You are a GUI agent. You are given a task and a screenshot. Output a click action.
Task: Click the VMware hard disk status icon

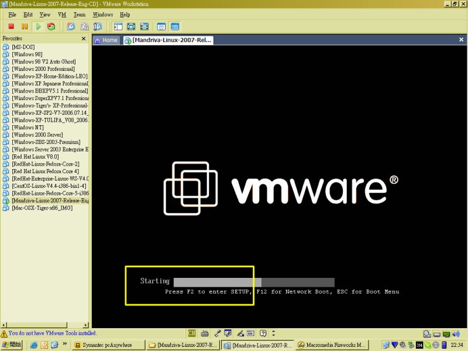[x=427, y=334]
